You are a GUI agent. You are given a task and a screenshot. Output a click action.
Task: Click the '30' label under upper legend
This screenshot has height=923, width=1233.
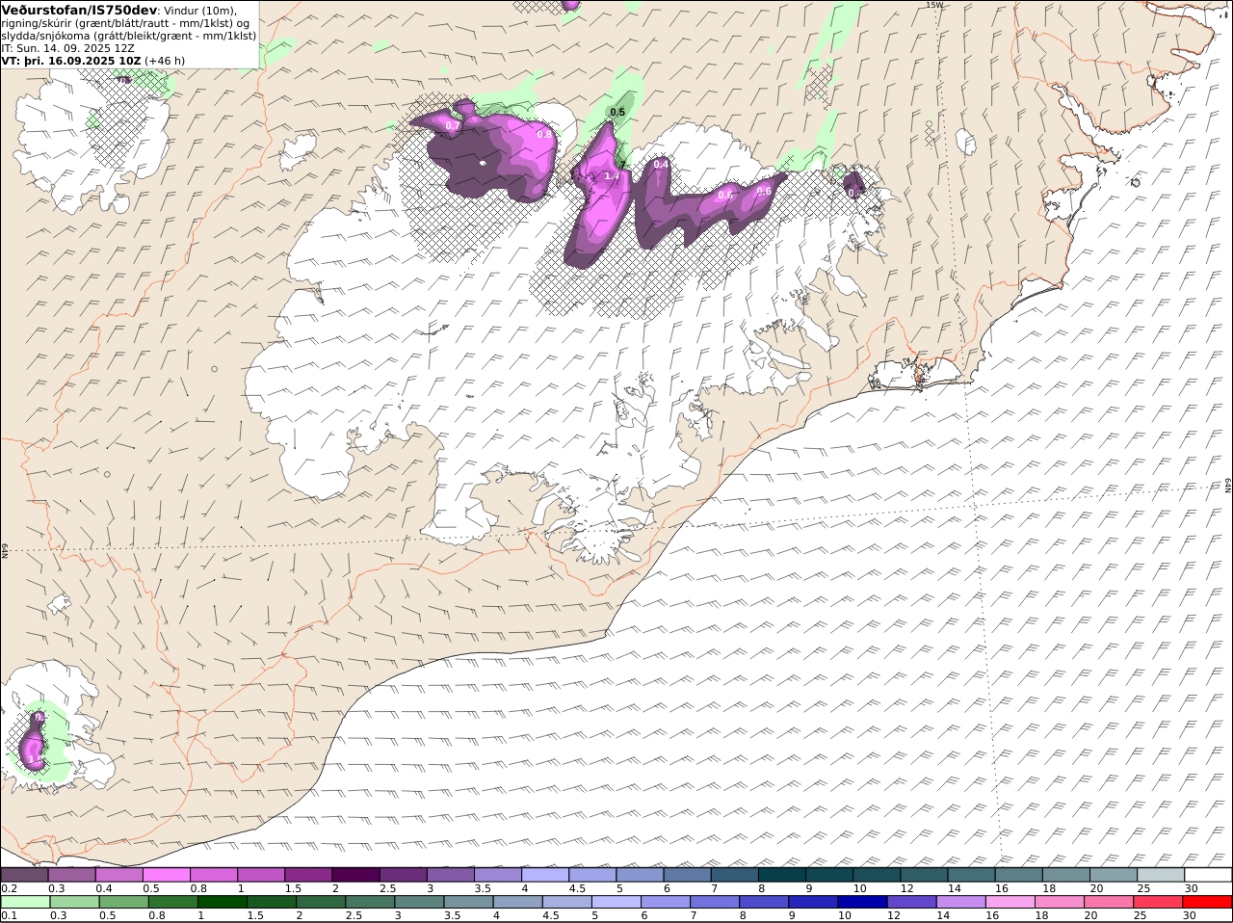click(1191, 887)
